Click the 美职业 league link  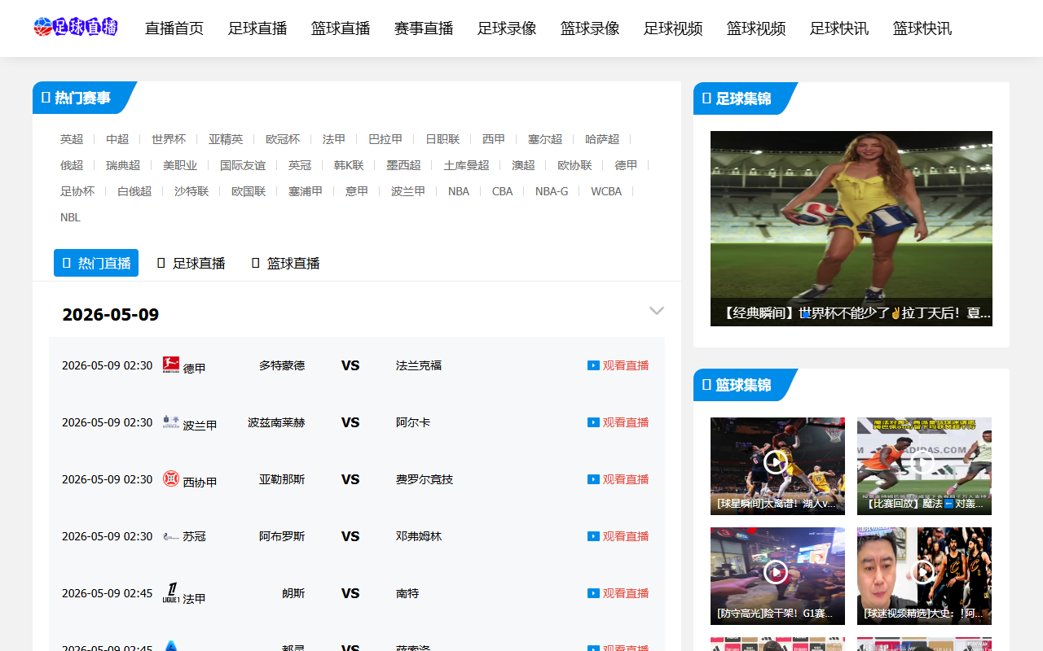click(x=180, y=165)
